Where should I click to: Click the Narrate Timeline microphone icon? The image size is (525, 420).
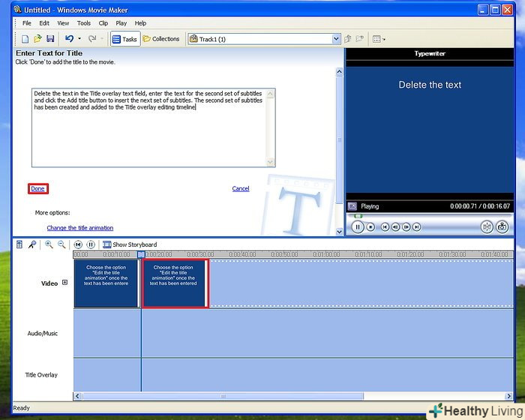pos(32,244)
